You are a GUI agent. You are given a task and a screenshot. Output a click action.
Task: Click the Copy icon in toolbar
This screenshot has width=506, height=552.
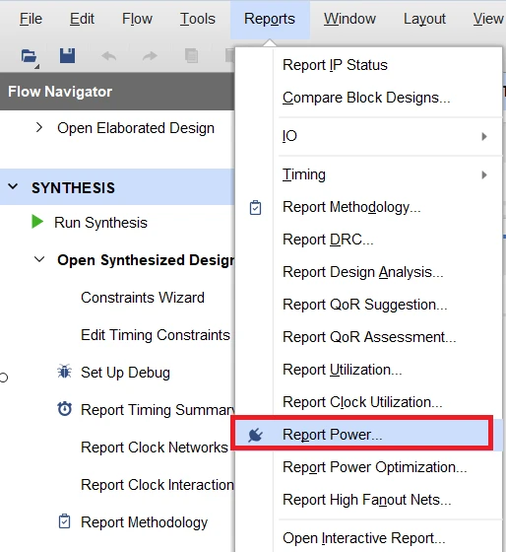[x=192, y=55]
